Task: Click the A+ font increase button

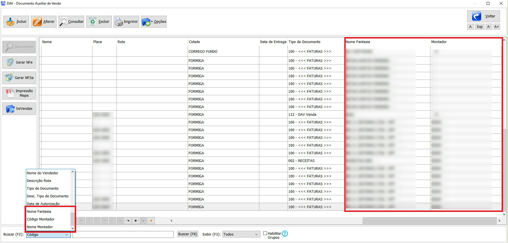Action: point(497,27)
